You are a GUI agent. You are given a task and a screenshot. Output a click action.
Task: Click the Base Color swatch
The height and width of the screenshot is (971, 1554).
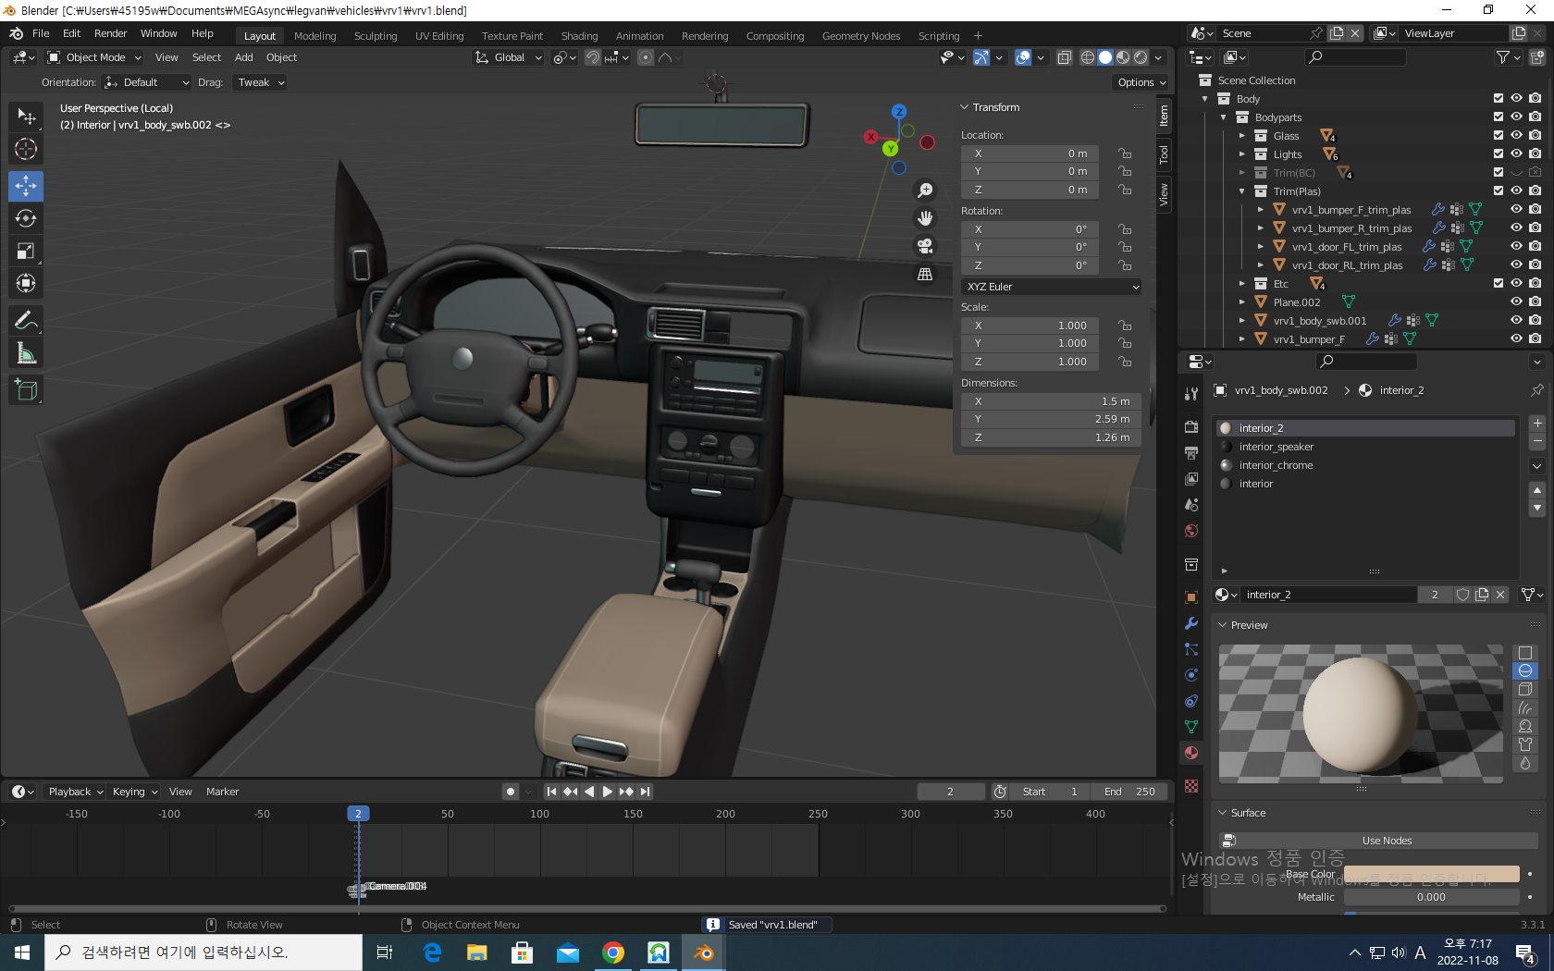tap(1431, 874)
